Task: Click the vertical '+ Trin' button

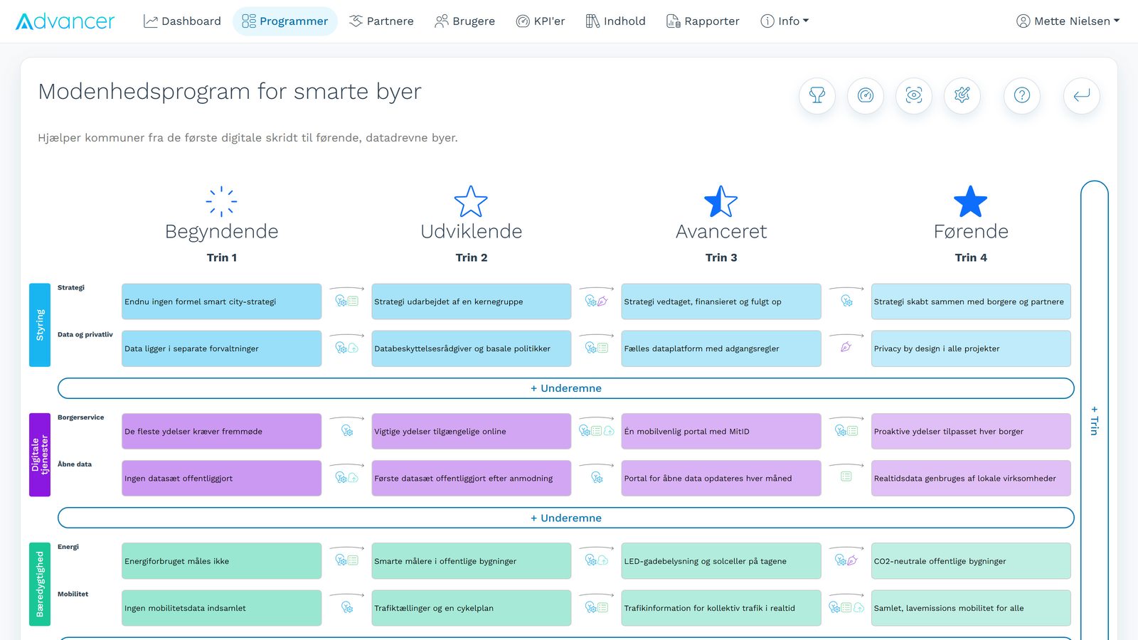Action: coord(1095,420)
